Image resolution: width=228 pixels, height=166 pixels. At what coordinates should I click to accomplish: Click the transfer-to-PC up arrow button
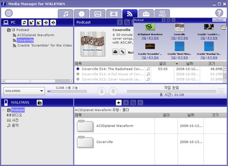tap(113, 91)
